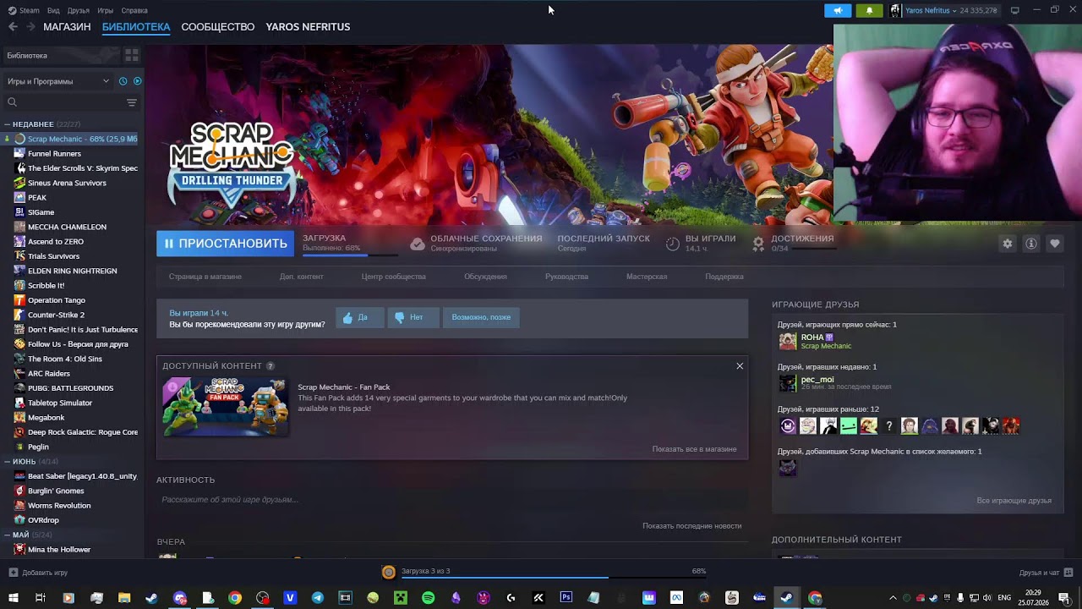
Task: Open Windows Start button
Action: click(14, 598)
